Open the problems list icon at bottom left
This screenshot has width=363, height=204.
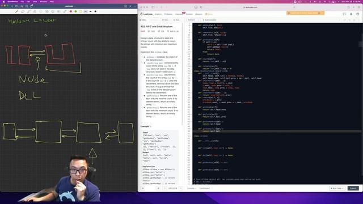143,188
